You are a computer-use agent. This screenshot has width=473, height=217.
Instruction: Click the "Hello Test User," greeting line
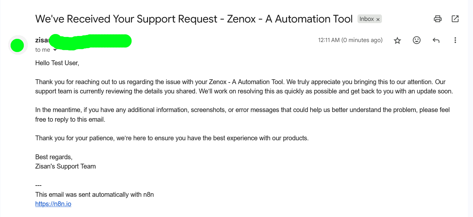[57, 63]
